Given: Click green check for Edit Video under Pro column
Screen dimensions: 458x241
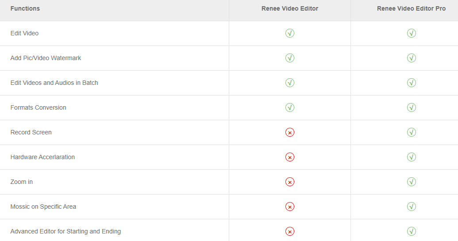Looking at the screenshot, I should coord(411,33).
